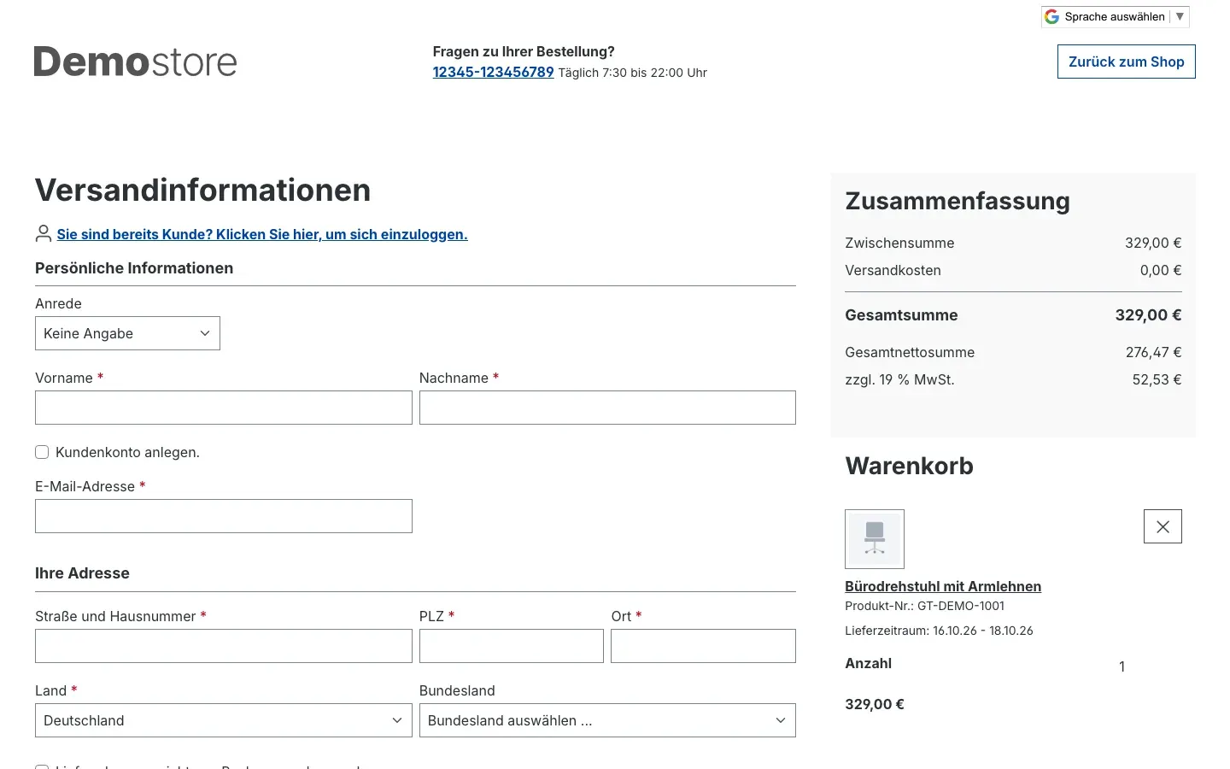Click the Anzahl quantity value 1

tap(1122, 666)
